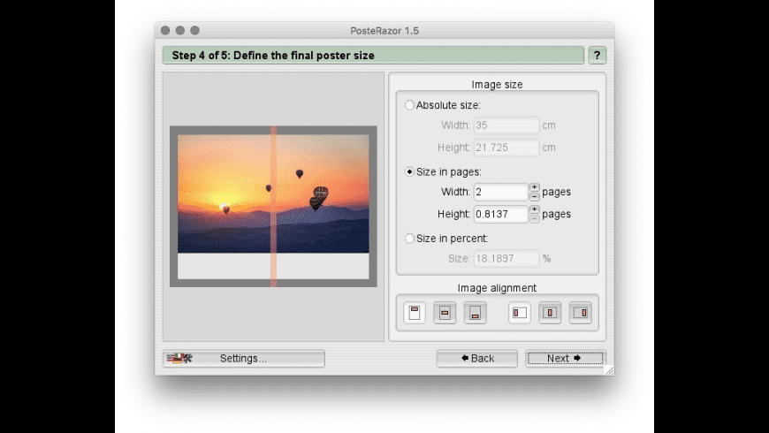This screenshot has width=769, height=433.
Task: Open the Settings dialog
Action: coord(244,359)
